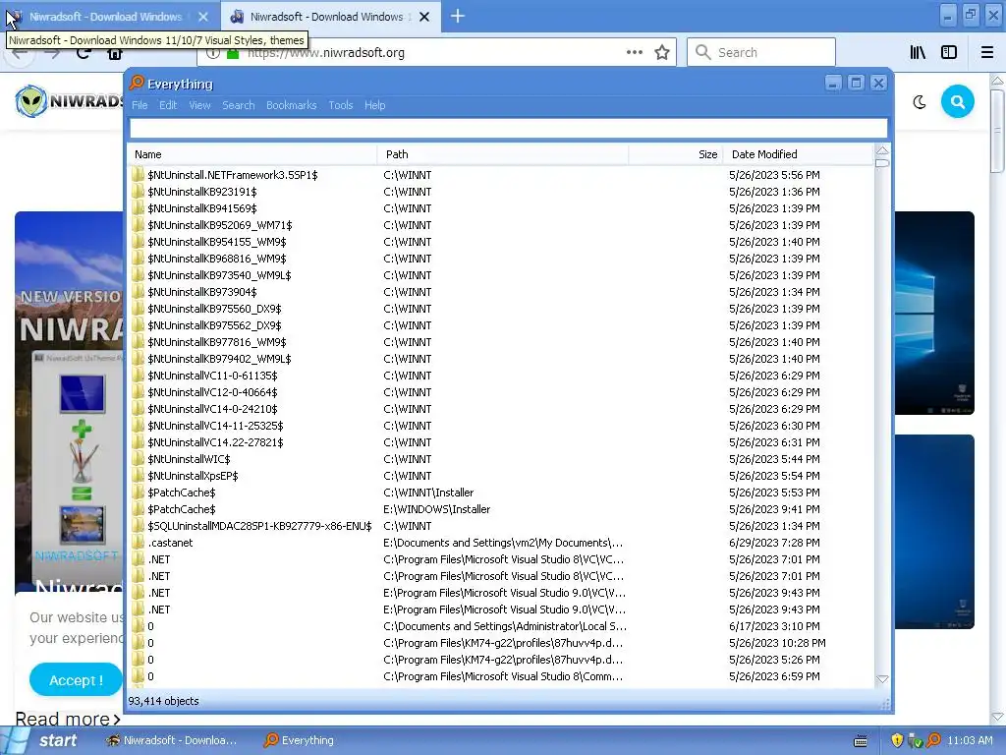Open the Search menu in Everything

[238, 105]
